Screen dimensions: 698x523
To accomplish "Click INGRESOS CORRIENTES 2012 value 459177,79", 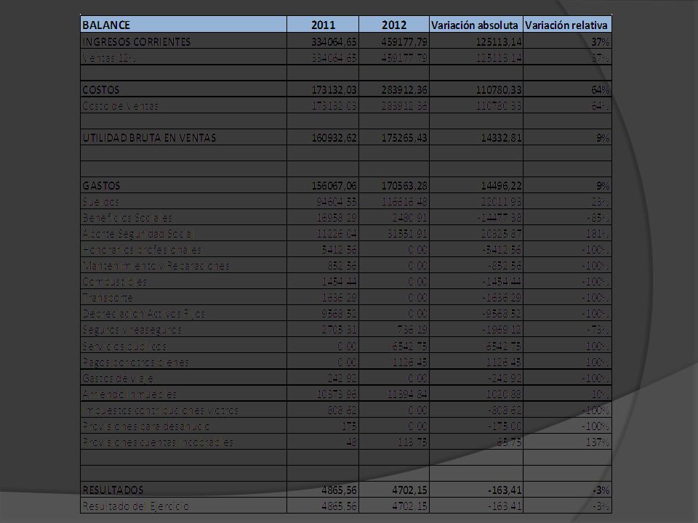I will [x=404, y=42].
